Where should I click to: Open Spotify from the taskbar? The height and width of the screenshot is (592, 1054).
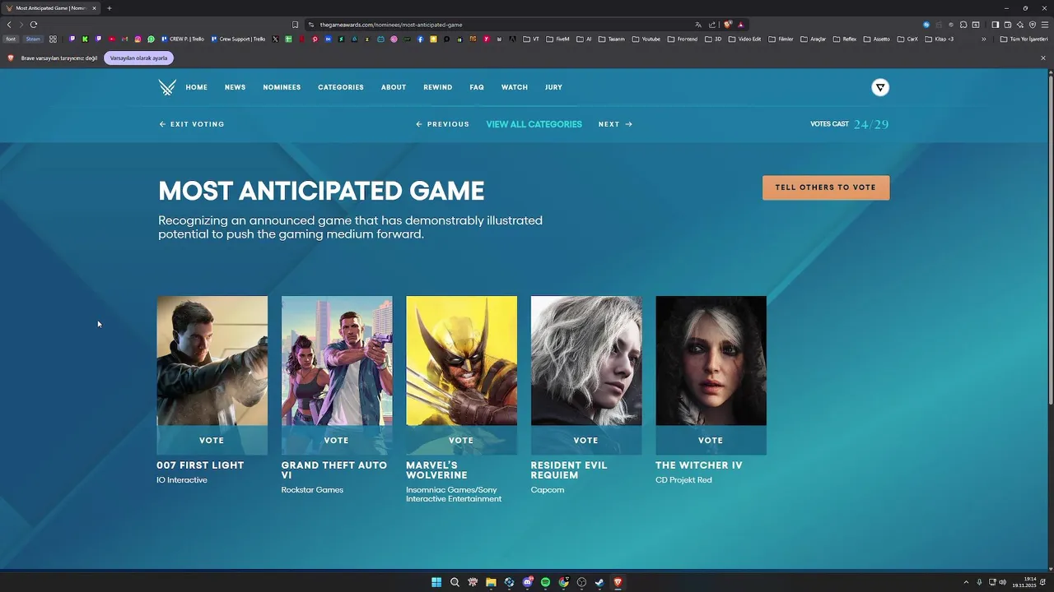click(x=545, y=582)
